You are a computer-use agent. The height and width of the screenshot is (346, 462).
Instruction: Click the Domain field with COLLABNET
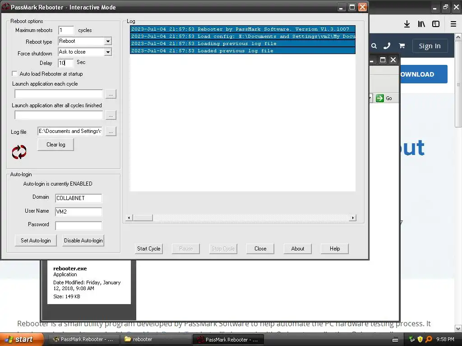click(x=79, y=198)
